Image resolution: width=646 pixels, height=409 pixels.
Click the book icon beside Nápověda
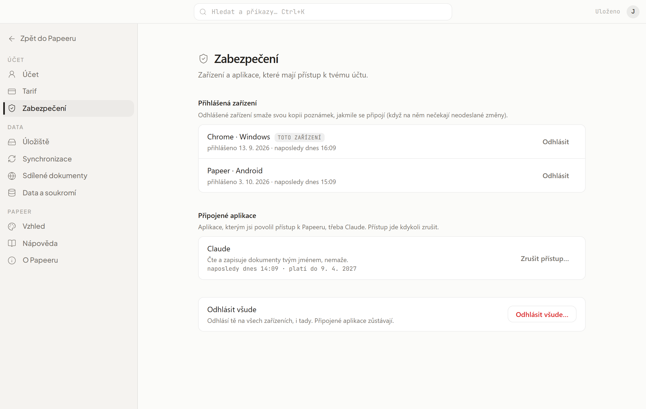coord(12,243)
